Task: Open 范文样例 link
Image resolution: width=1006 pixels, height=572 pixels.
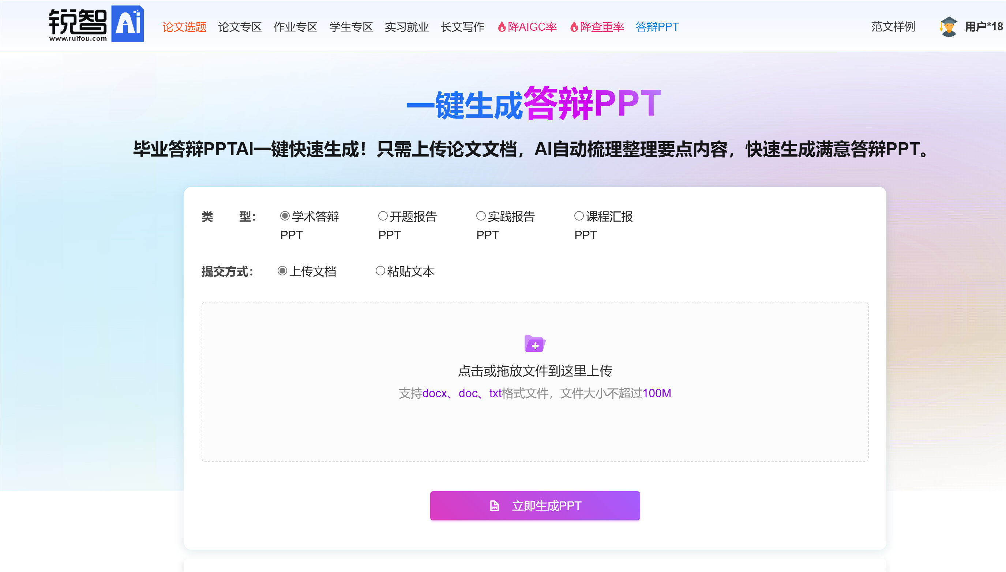Action: (x=893, y=27)
